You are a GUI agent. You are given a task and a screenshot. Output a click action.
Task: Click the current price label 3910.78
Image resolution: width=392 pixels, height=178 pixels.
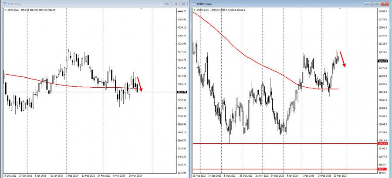click(182, 92)
